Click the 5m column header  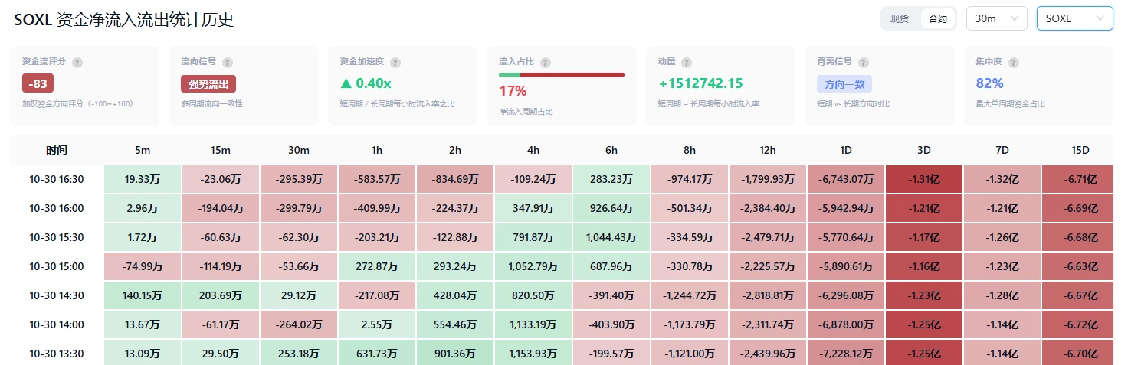143,150
